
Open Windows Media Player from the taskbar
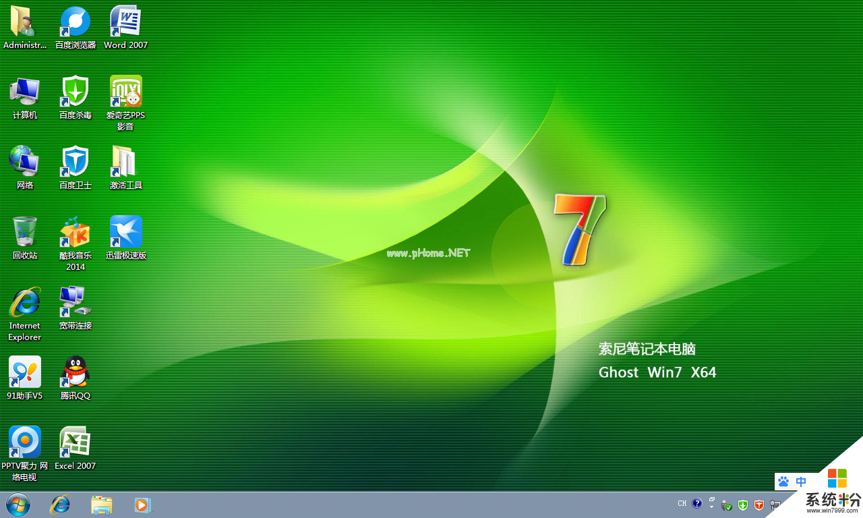tap(143, 505)
